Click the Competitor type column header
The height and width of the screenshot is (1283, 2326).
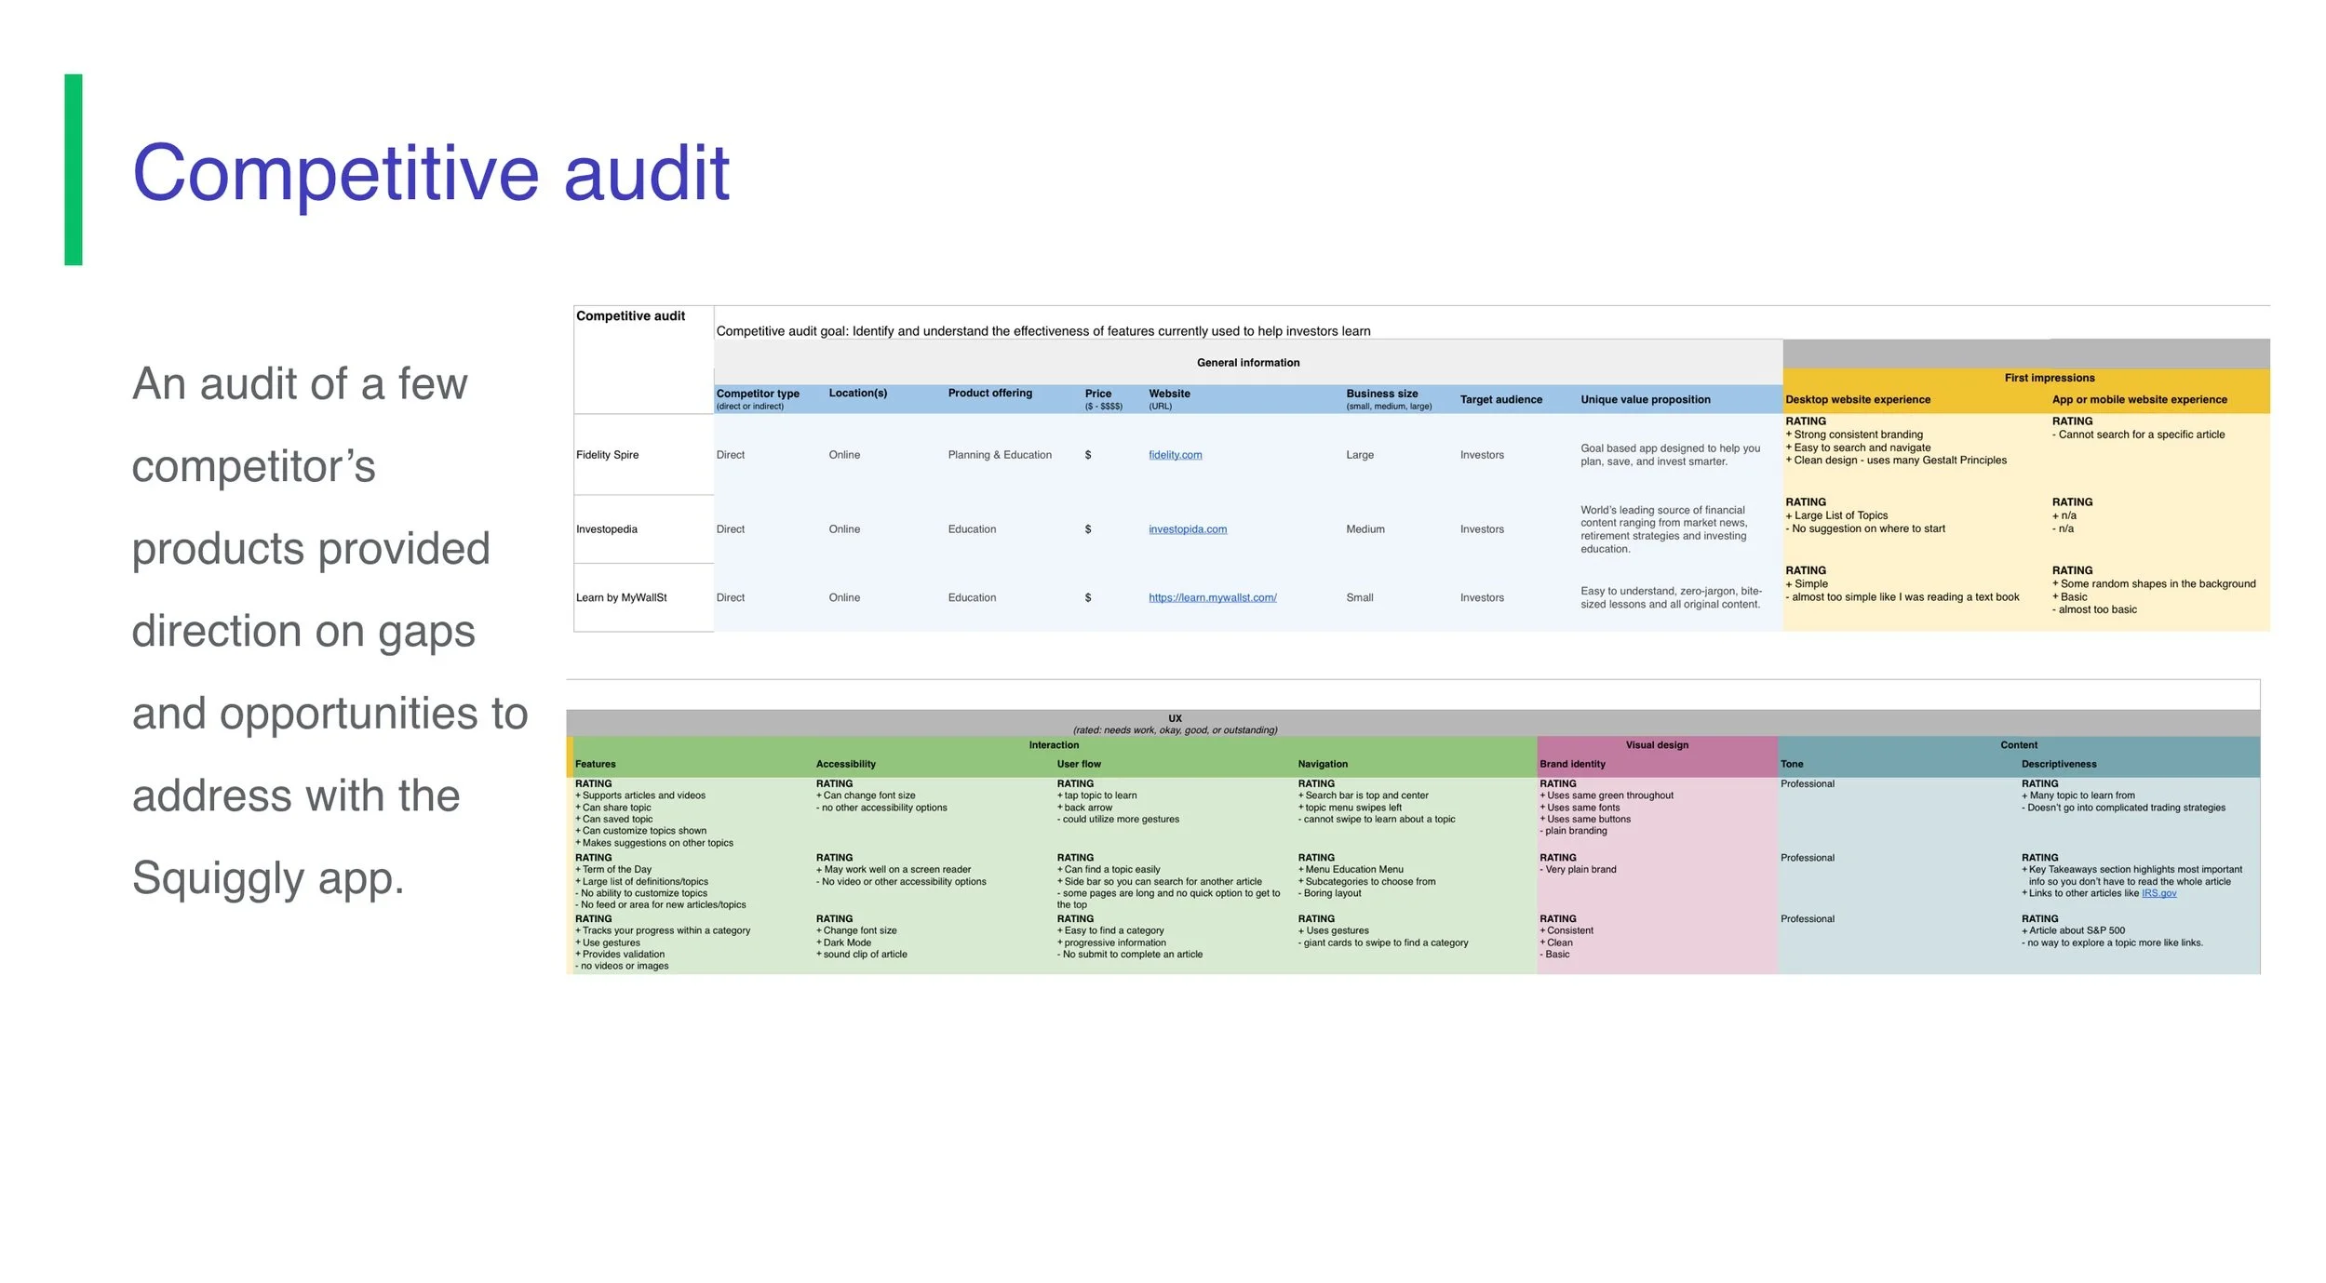pos(757,394)
